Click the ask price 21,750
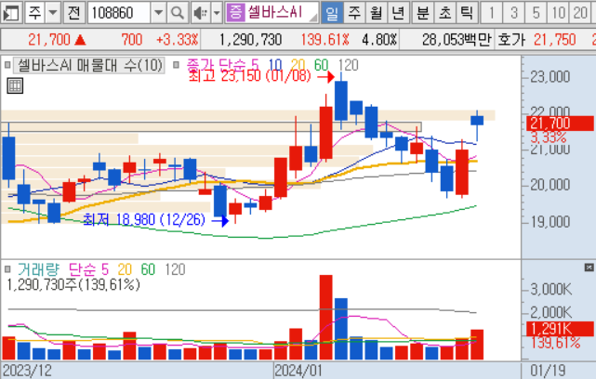This screenshot has height=379, width=596. point(554,40)
